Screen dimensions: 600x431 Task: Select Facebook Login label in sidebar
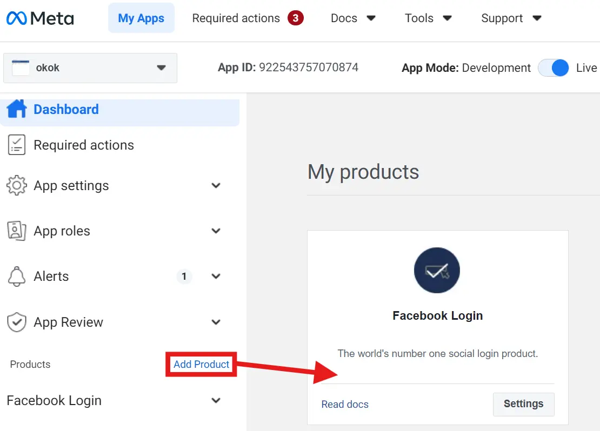pos(55,400)
